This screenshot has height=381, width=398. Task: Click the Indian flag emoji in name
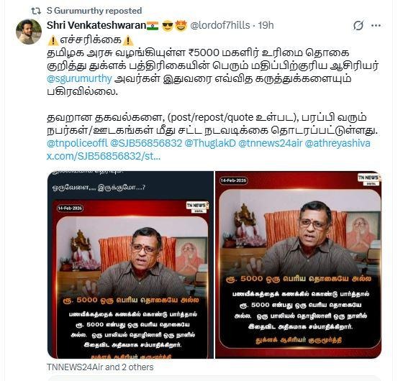(x=153, y=25)
